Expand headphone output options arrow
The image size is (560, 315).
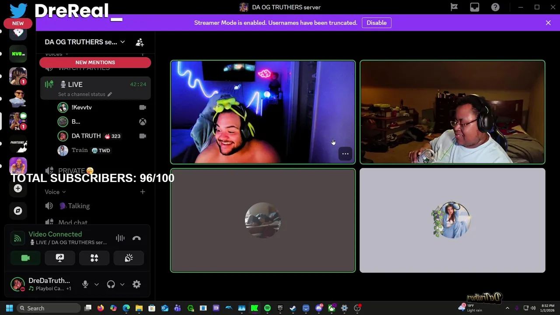tap(122, 284)
